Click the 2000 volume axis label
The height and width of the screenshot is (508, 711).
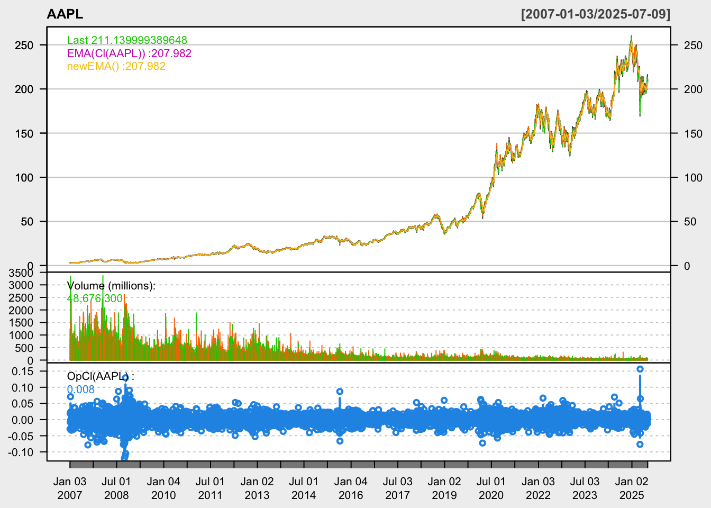pos(21,310)
